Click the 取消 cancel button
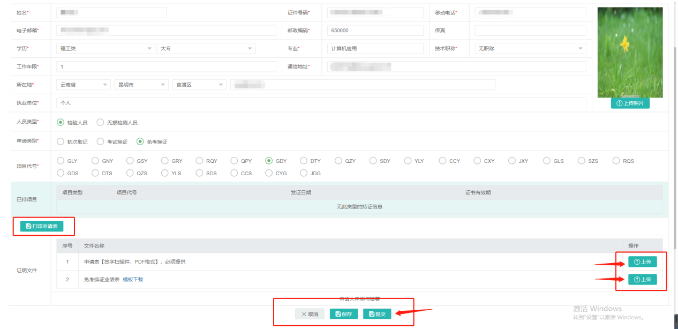This screenshot has height=329, width=678. click(310, 314)
